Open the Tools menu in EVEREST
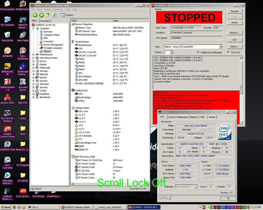 click(68, 9)
